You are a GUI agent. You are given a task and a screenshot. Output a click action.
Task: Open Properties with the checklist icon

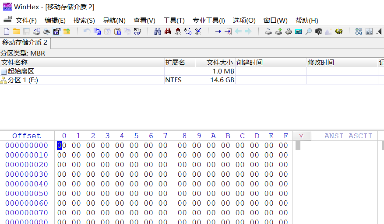pos(57,31)
